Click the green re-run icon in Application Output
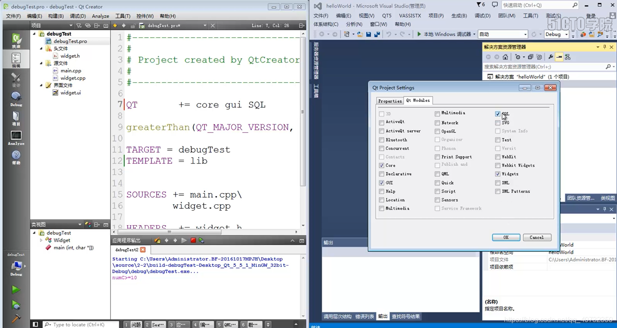 tap(202, 240)
